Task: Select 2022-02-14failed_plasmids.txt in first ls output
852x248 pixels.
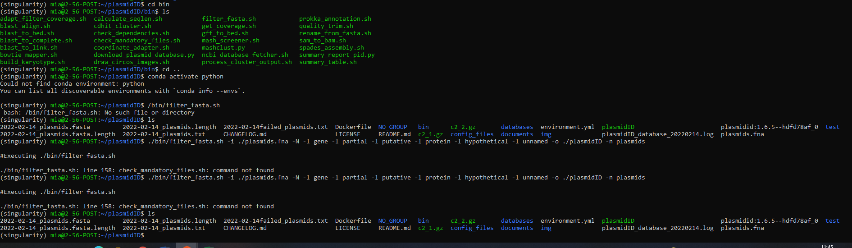Action: [x=276, y=127]
